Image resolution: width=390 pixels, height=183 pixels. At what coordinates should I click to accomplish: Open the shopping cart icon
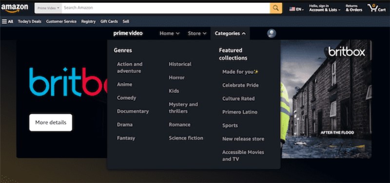[x=376, y=8]
